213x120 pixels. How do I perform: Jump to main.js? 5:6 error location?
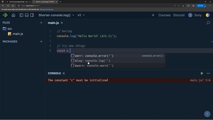coord(200,80)
